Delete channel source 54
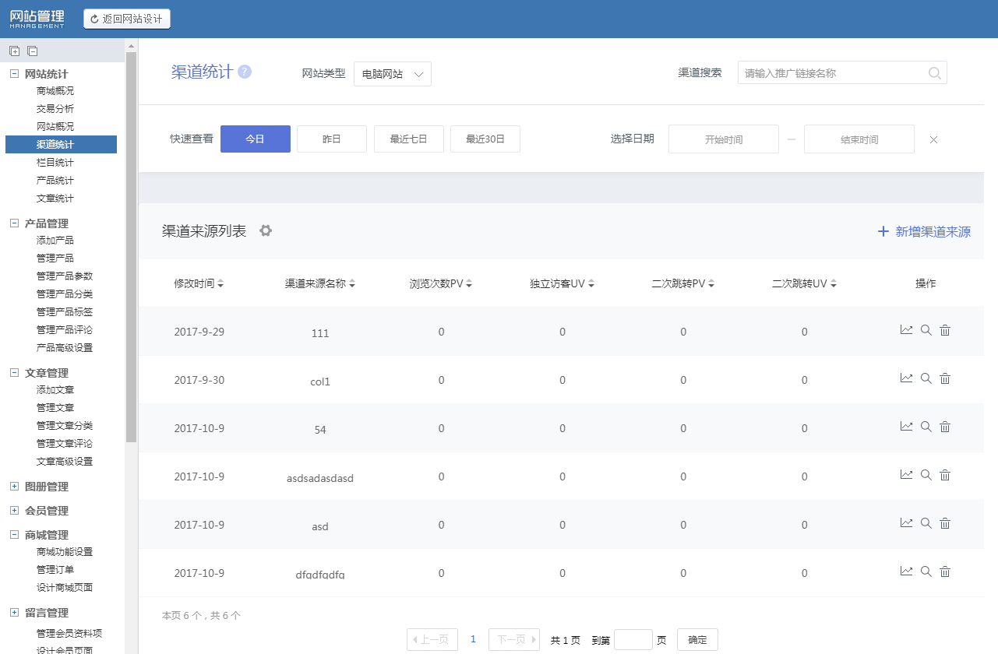The height and width of the screenshot is (654, 998). pos(945,427)
